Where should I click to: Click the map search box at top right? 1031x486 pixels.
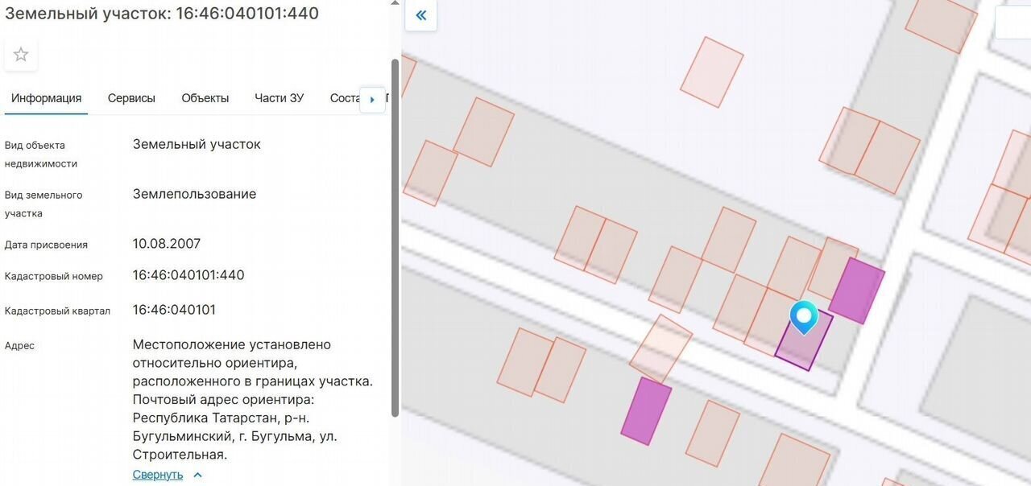1013,23
